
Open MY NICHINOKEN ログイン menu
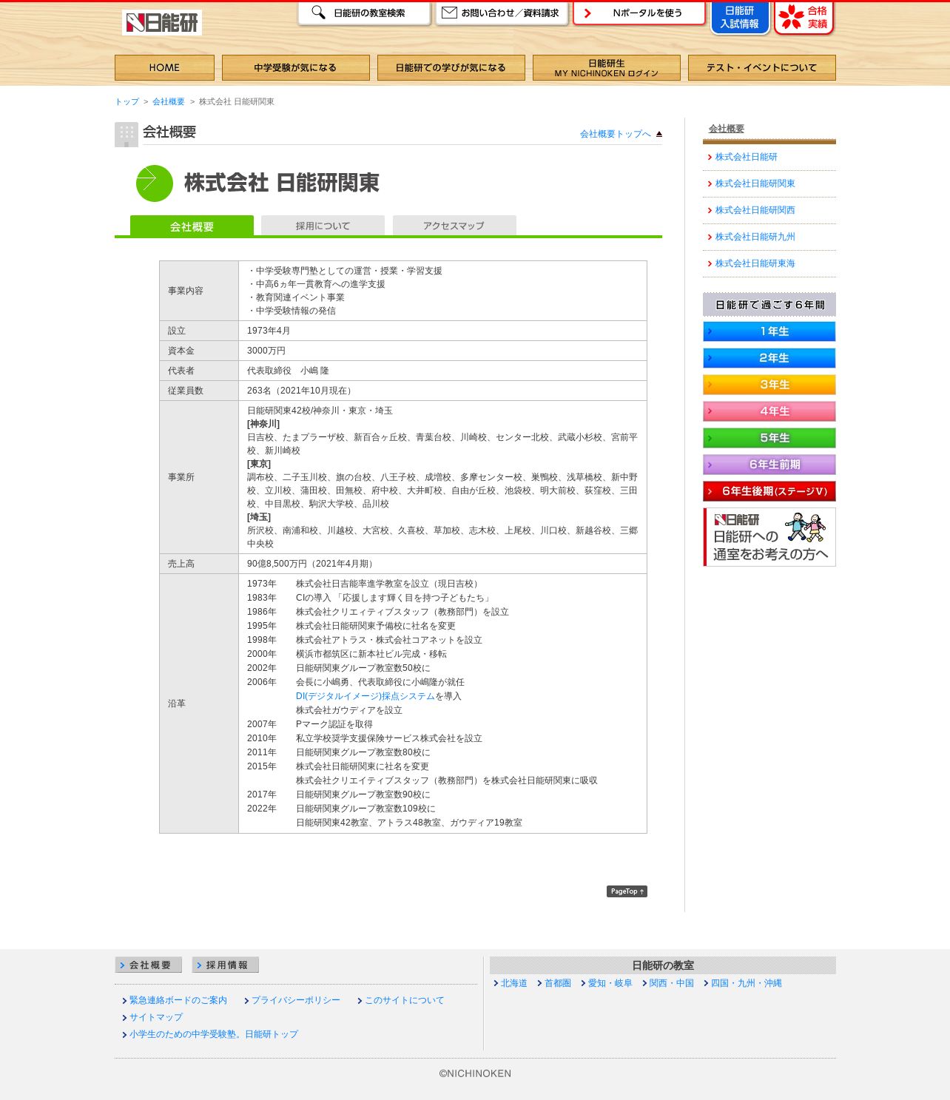606,67
